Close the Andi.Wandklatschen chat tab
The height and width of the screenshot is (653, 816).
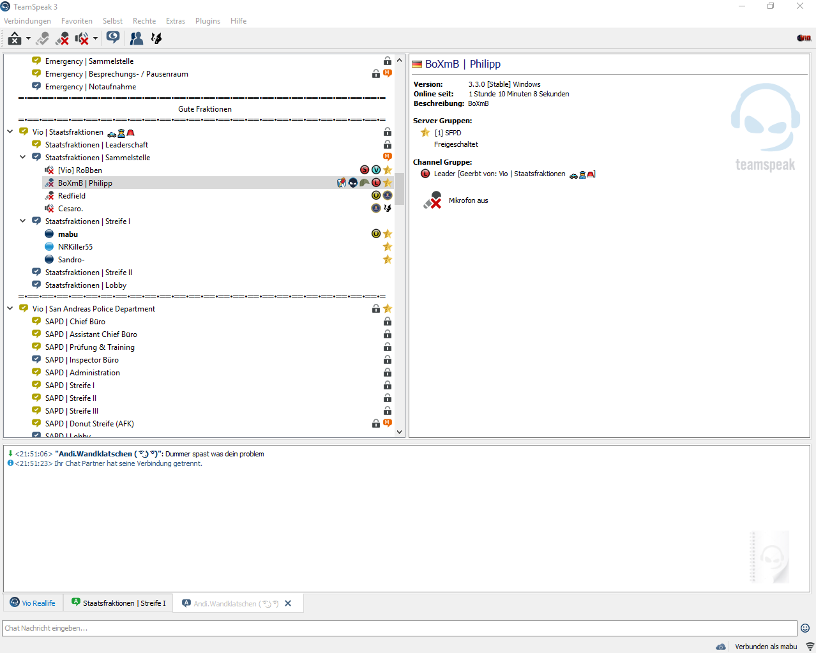[288, 603]
